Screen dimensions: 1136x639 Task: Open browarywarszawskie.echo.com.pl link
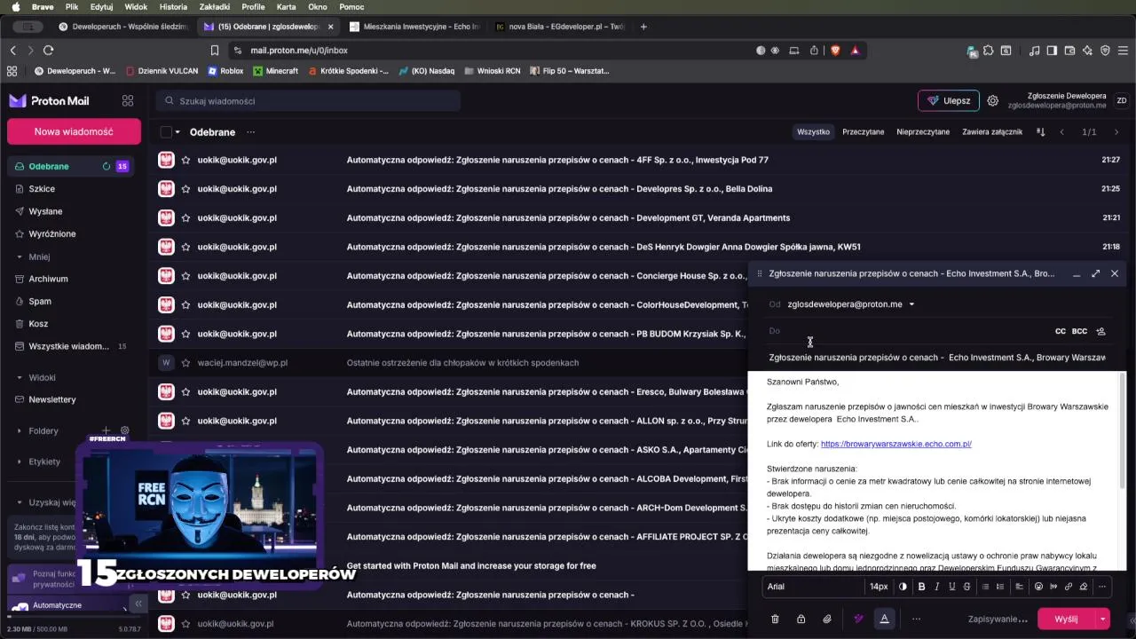click(895, 444)
